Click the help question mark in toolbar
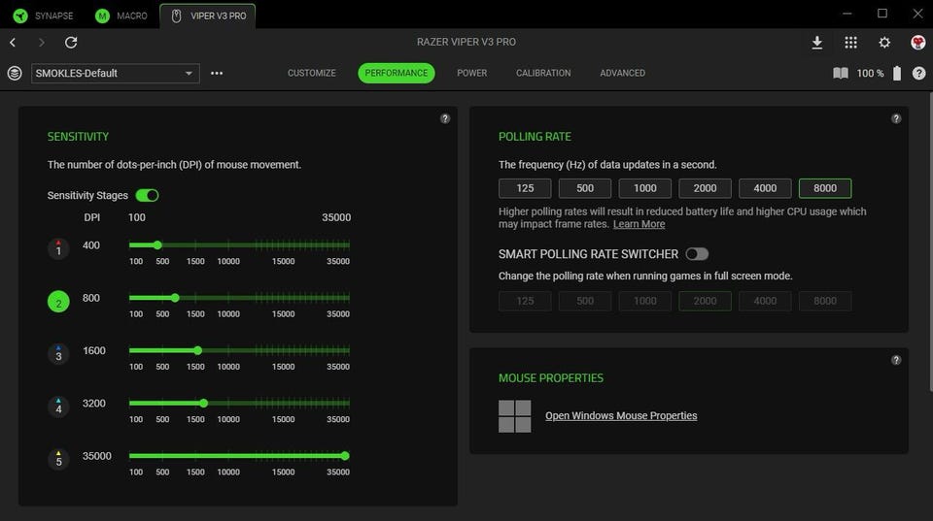This screenshot has width=933, height=521. click(918, 74)
